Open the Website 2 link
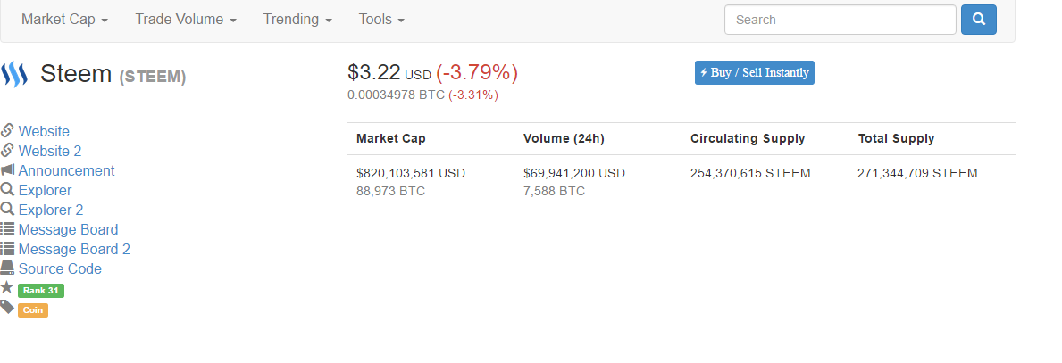1062x363 pixels. pos(50,151)
